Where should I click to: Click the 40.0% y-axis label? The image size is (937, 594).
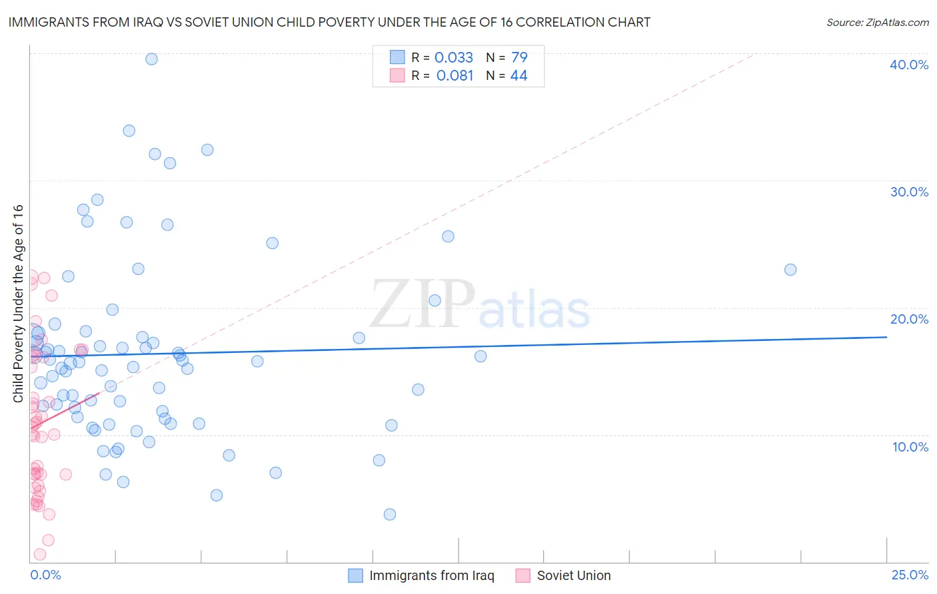909,65
